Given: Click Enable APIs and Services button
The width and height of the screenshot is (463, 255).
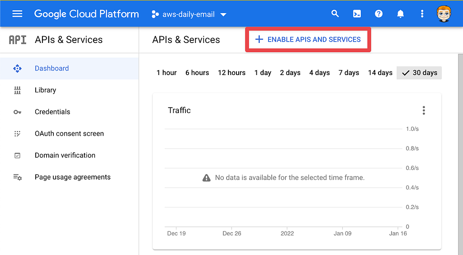Looking at the screenshot, I should pyautogui.click(x=308, y=39).
